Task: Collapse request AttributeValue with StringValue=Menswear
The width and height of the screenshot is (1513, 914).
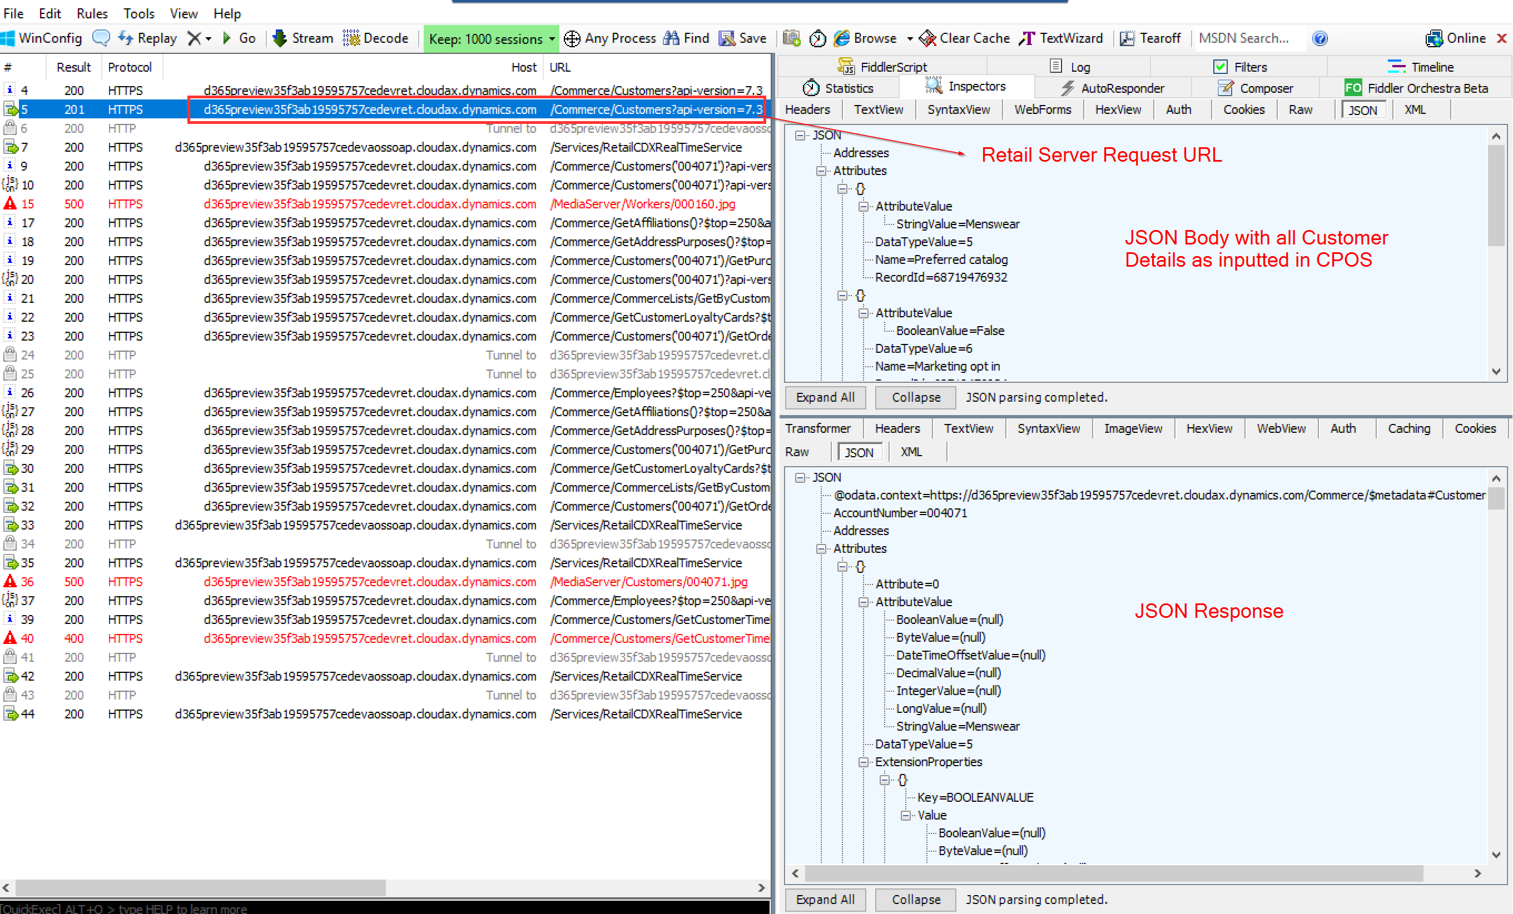Action: coord(864,206)
